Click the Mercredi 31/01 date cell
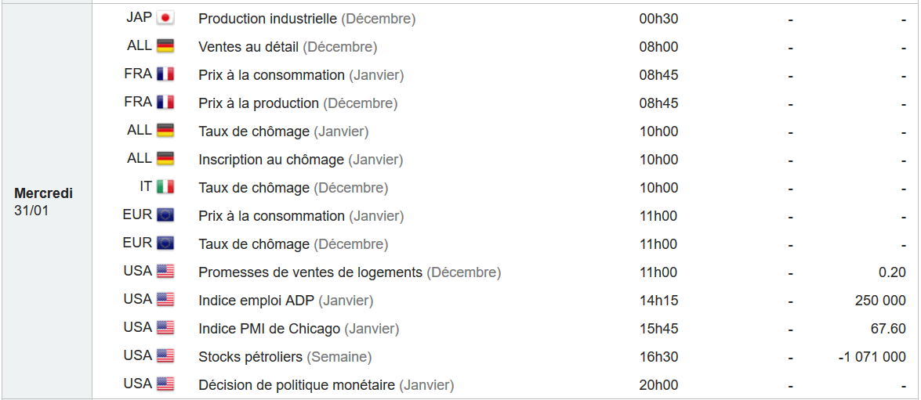Screen dimensions: 921x400 point(43,201)
